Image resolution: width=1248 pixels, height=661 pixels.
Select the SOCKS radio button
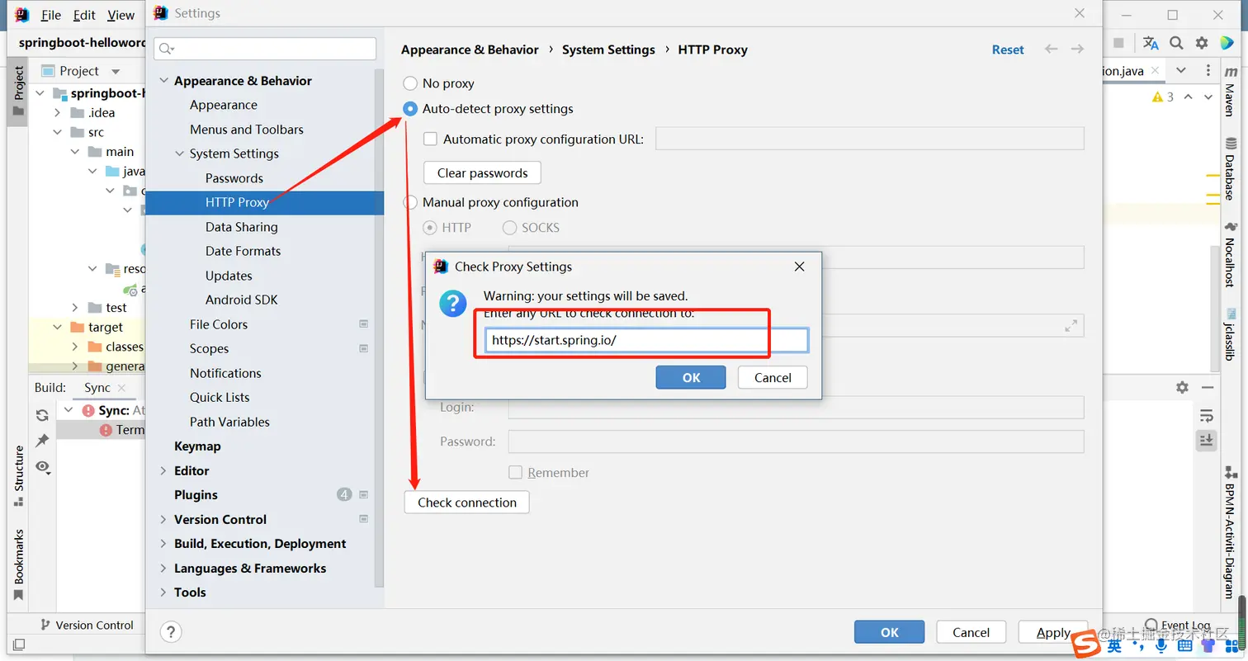point(509,228)
